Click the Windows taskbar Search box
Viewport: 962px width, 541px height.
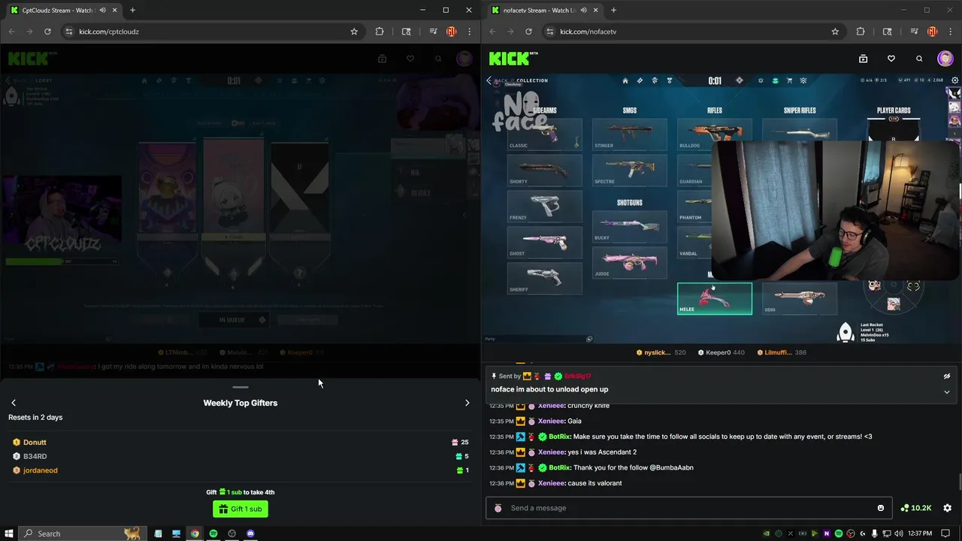tap(83, 533)
